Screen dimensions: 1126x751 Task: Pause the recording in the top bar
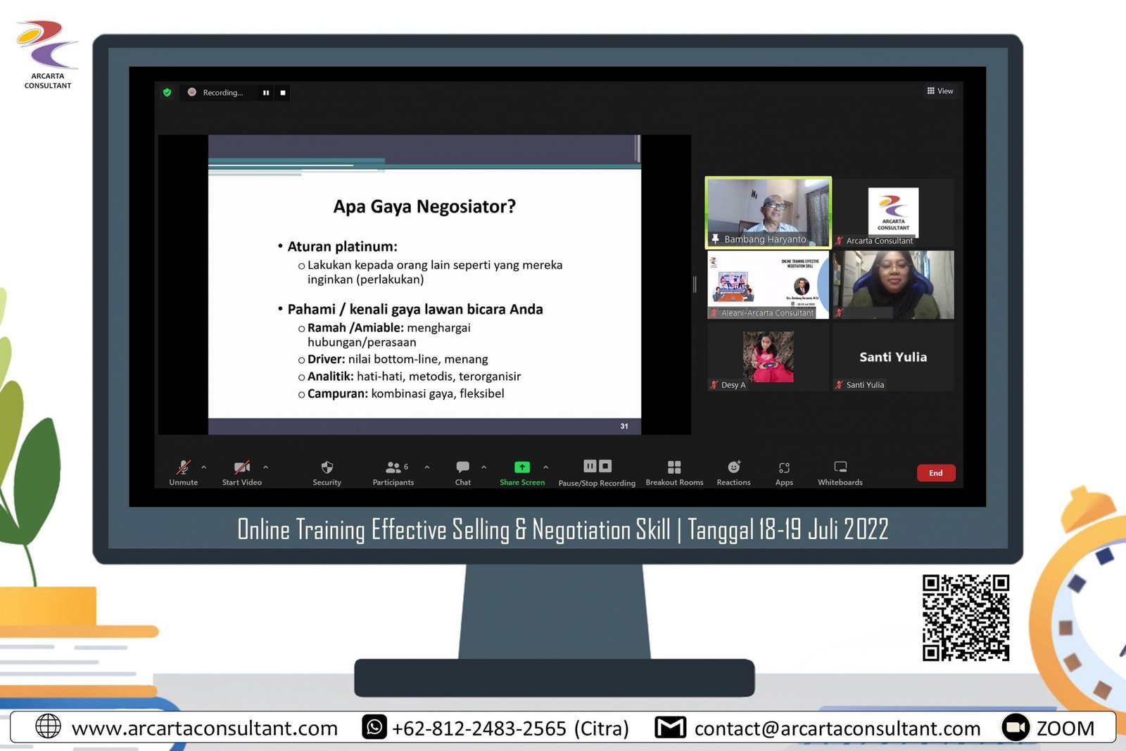[x=266, y=93]
